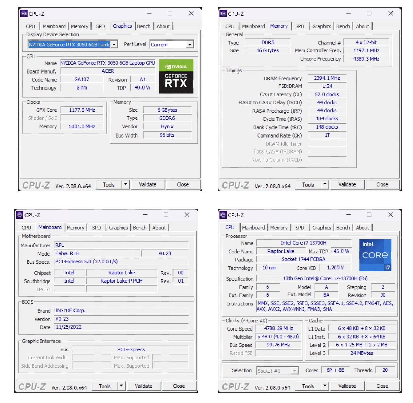Open Tools dropdown arrow in Memory window

pos(325,184)
